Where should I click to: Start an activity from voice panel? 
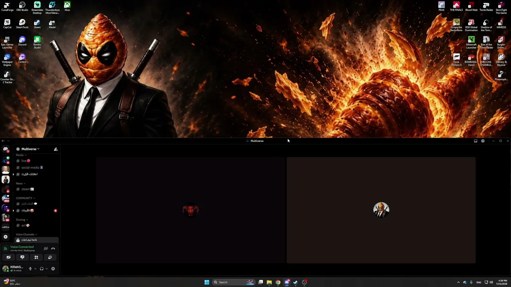(36, 257)
